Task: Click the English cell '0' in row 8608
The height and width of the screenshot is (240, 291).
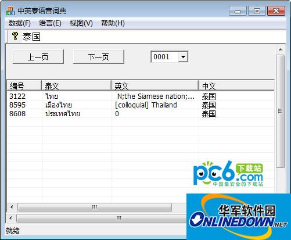Action: 117,114
